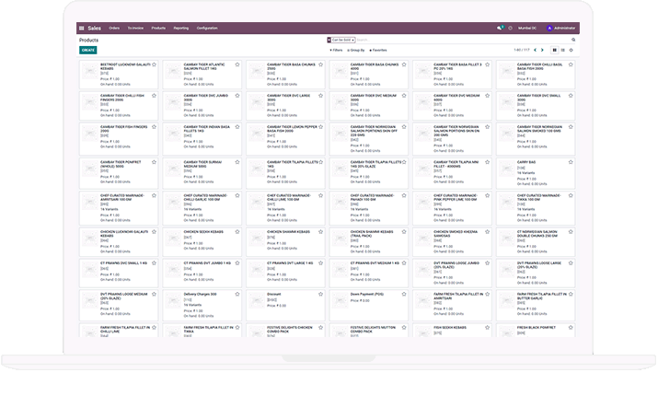
Task: Expand the Group By dropdown
Action: [356, 51]
